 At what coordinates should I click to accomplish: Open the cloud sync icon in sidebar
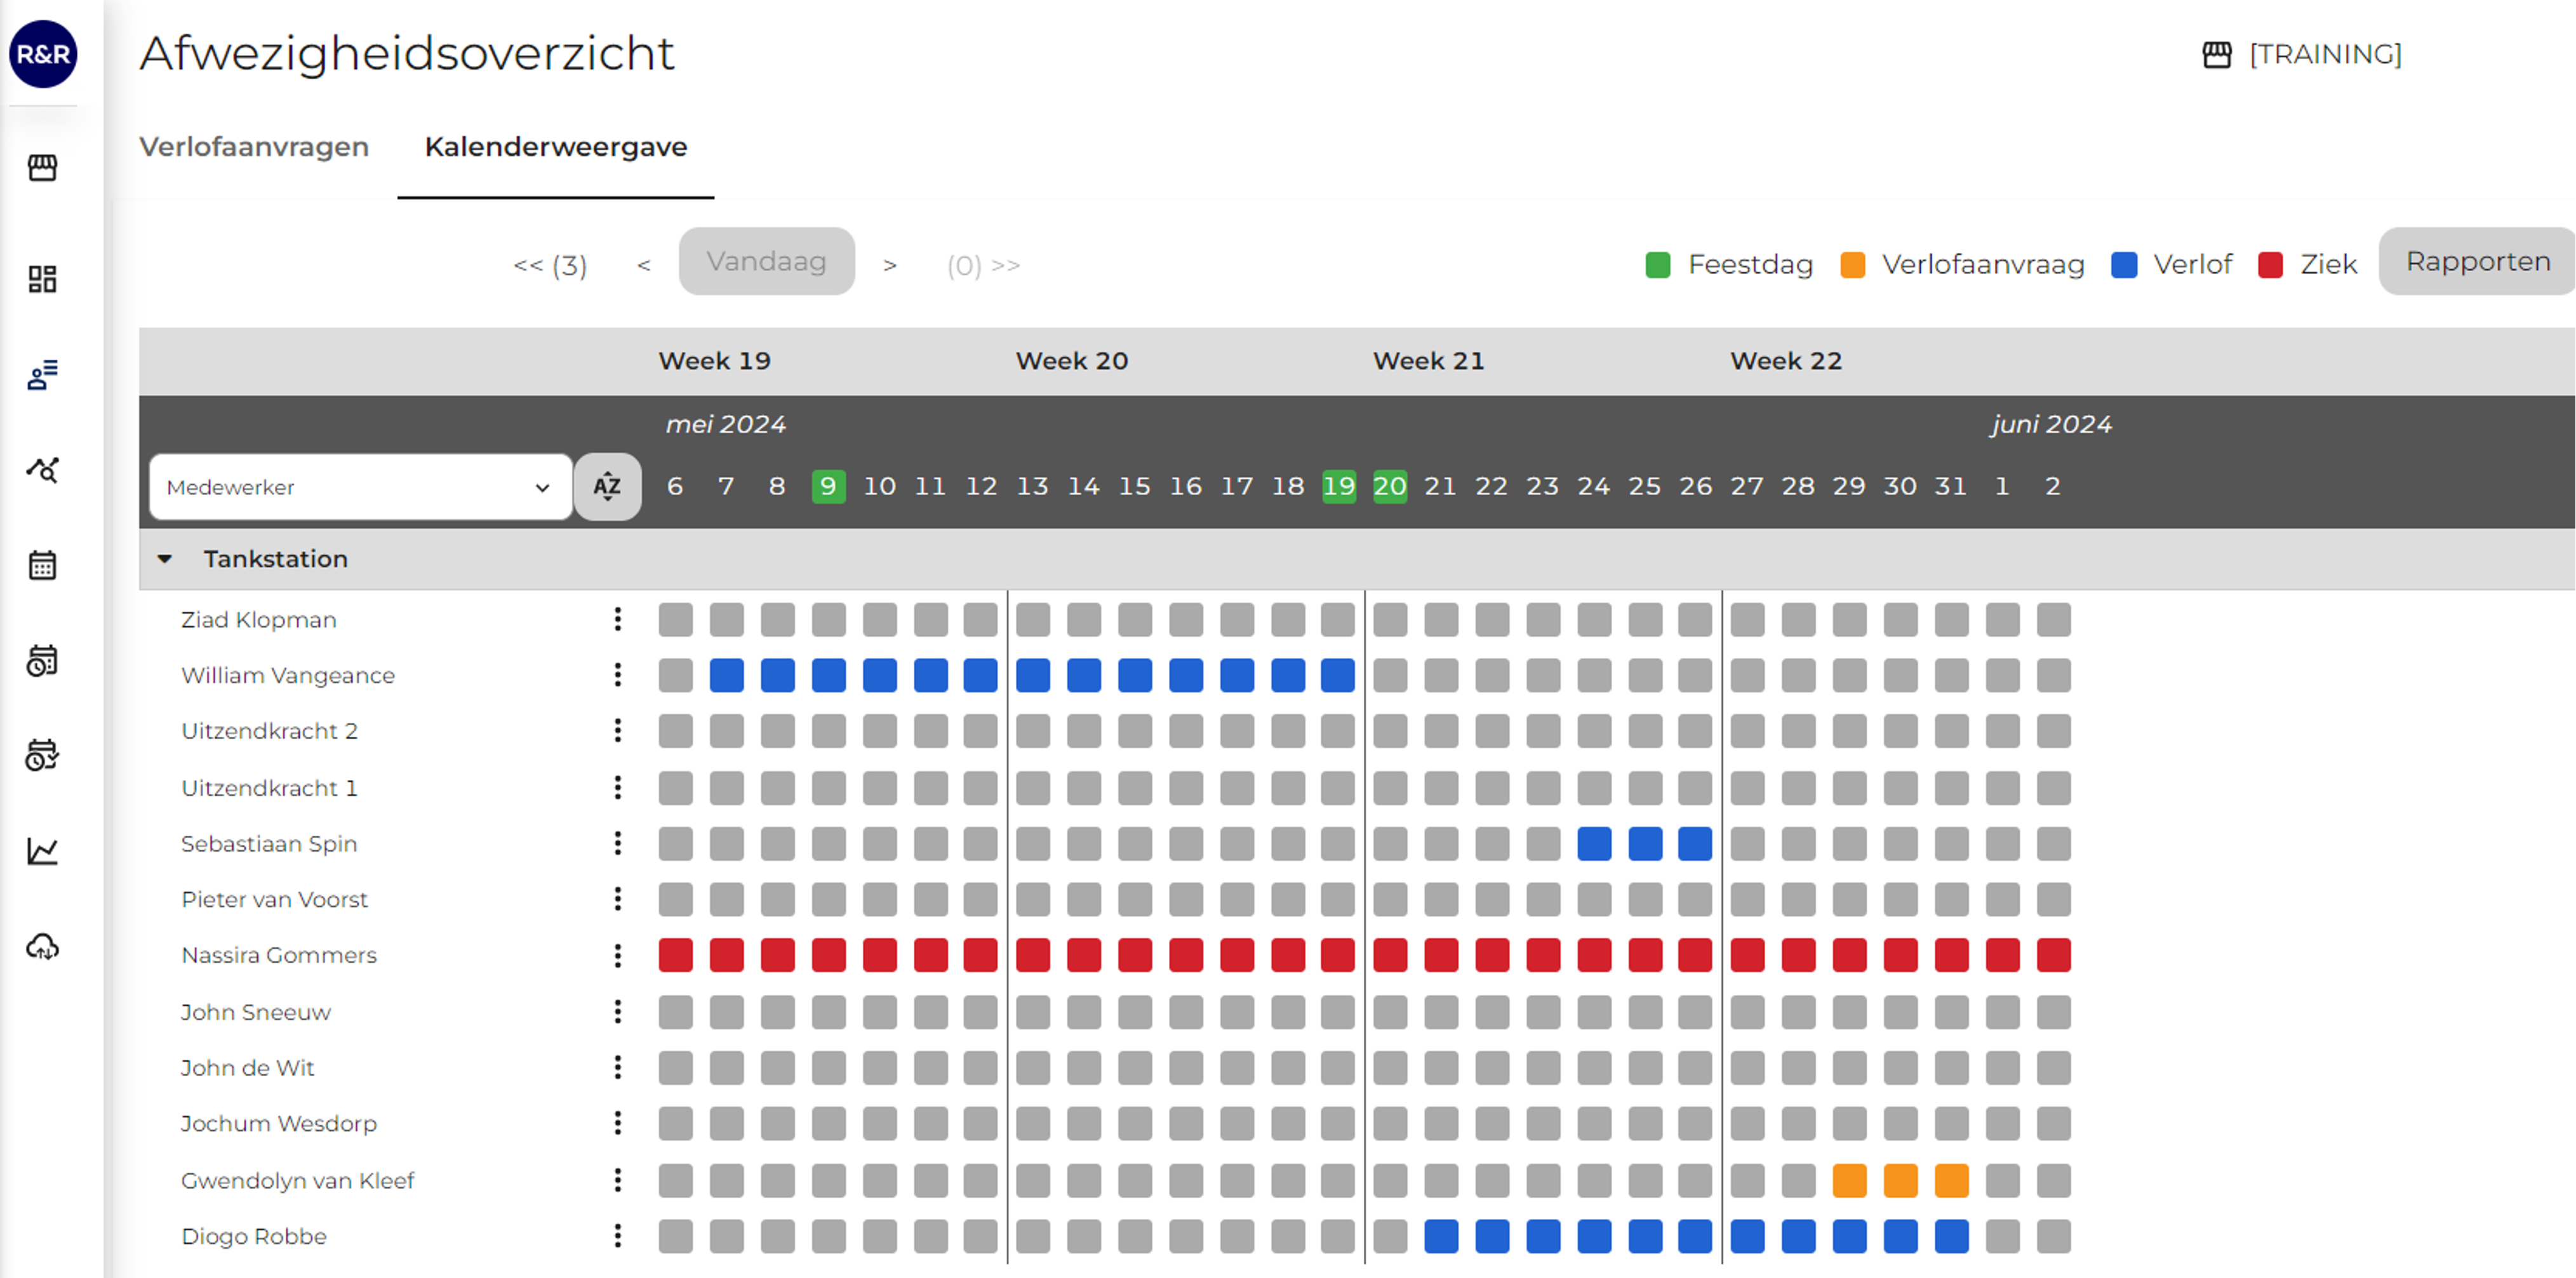coord(42,946)
